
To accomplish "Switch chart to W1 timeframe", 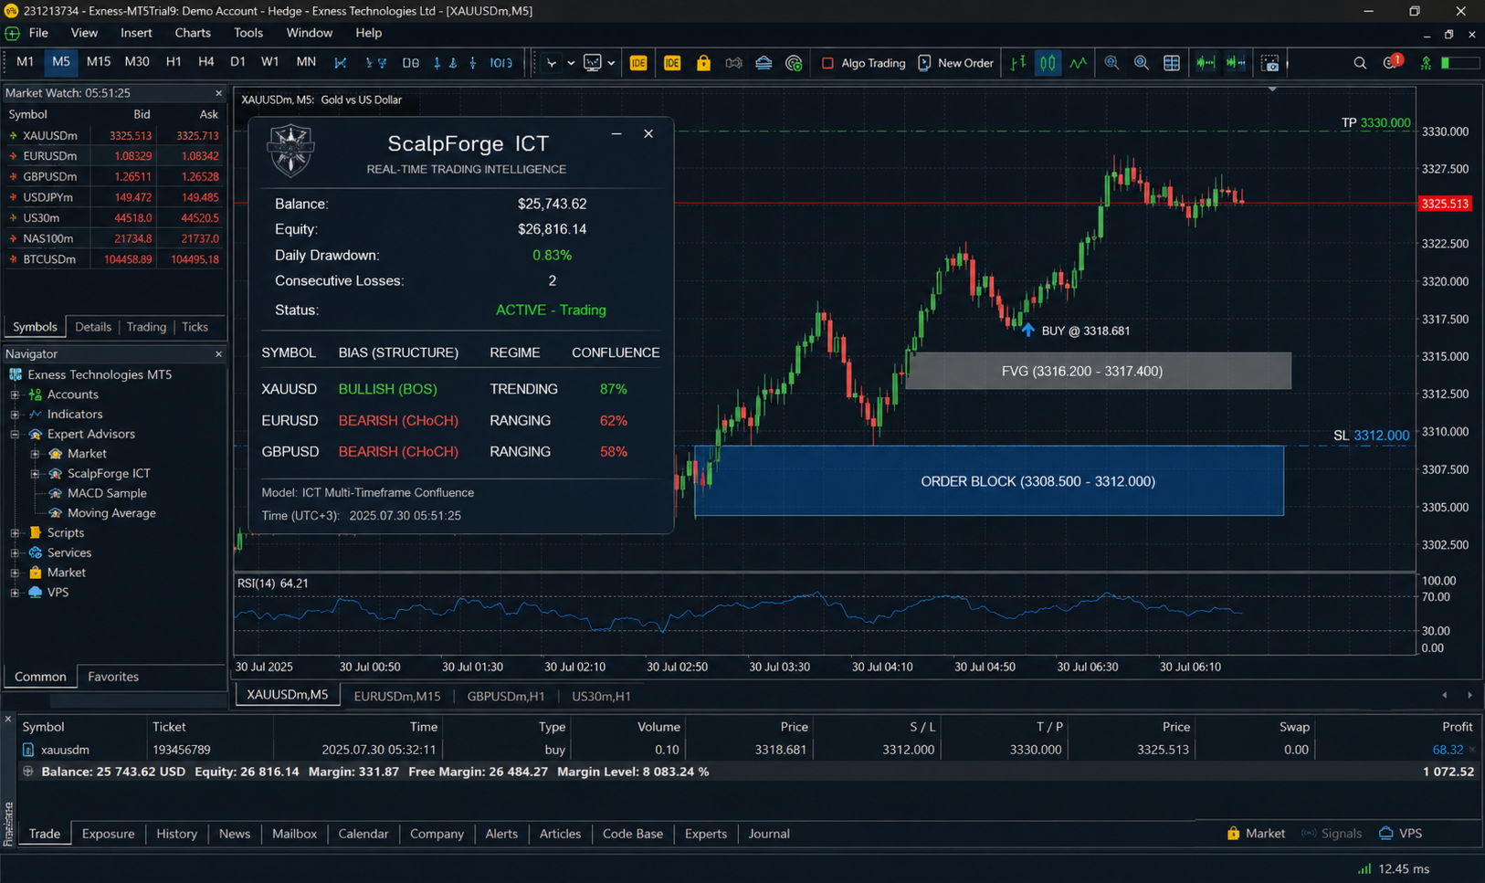I will click(269, 62).
